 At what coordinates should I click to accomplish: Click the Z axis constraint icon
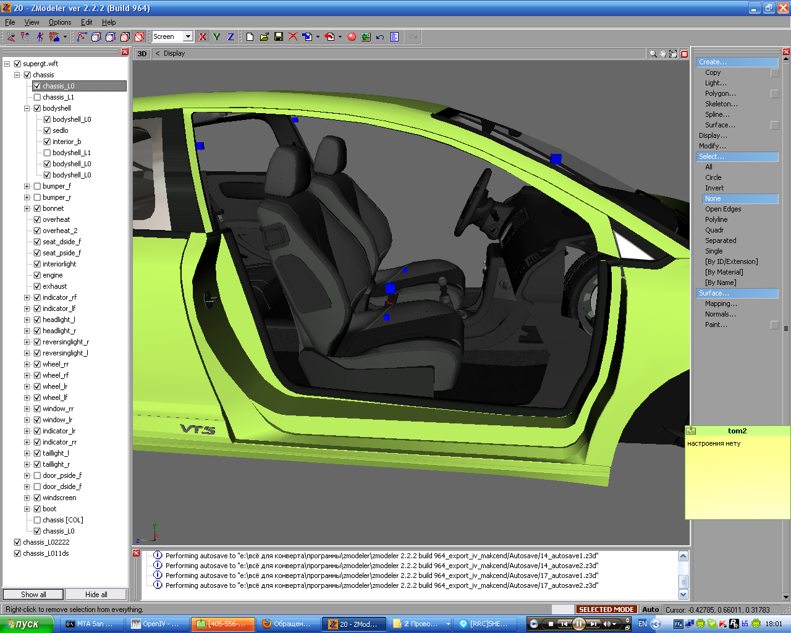point(231,37)
